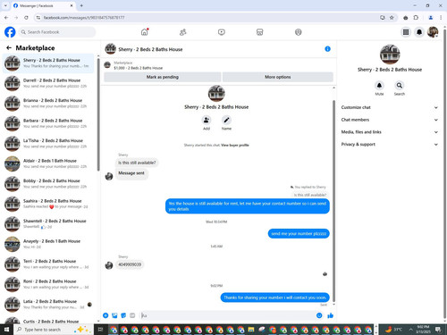This screenshot has width=447, height=335.
Task: Open Saahira 2 Beds 2 Baths conversation
Action: click(48, 204)
